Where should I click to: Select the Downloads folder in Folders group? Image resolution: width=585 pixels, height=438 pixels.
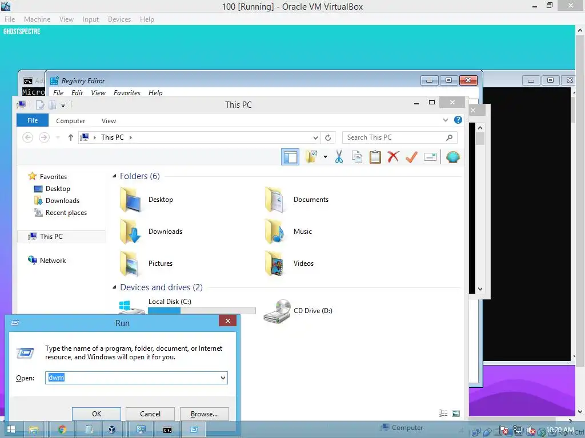coord(151,232)
